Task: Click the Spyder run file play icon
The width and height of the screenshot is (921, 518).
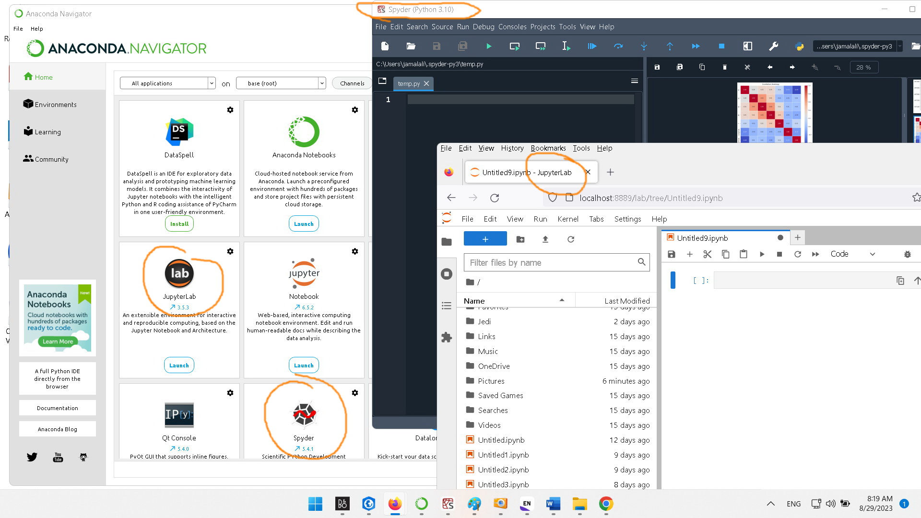Action: (x=488, y=47)
